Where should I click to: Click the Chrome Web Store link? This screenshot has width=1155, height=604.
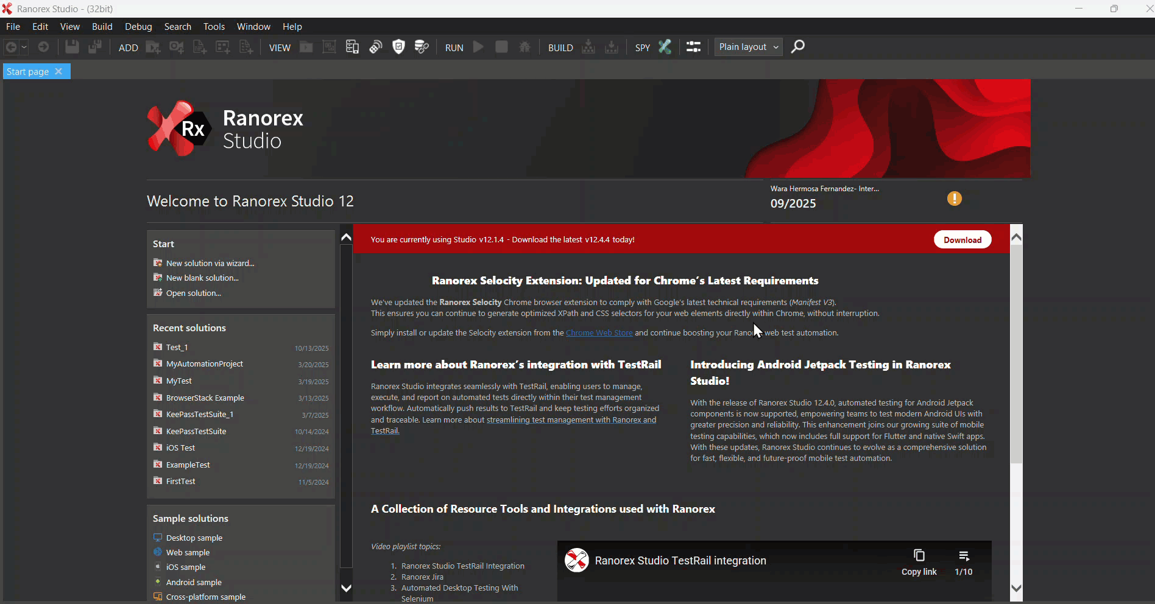click(x=599, y=333)
